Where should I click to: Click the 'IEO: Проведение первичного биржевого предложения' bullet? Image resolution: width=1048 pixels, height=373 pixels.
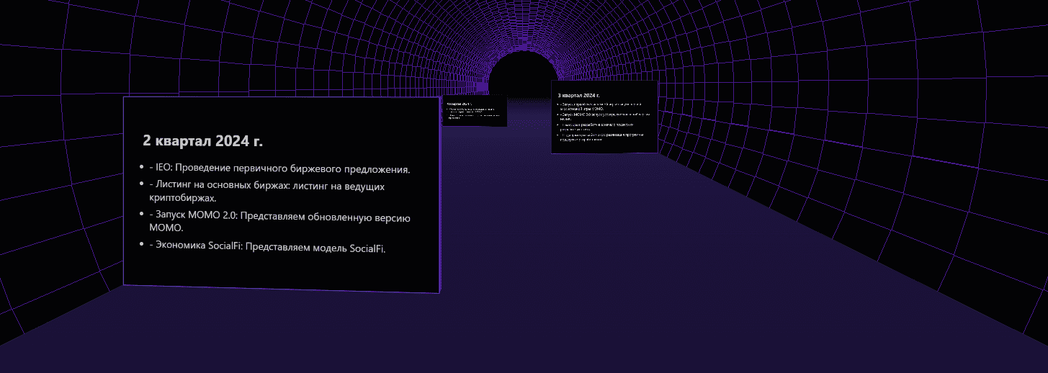pyautogui.click(x=279, y=170)
